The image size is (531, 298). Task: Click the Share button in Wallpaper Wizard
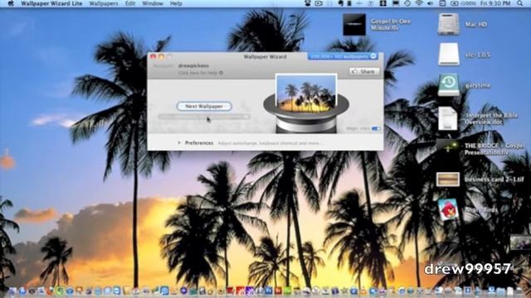tap(364, 71)
